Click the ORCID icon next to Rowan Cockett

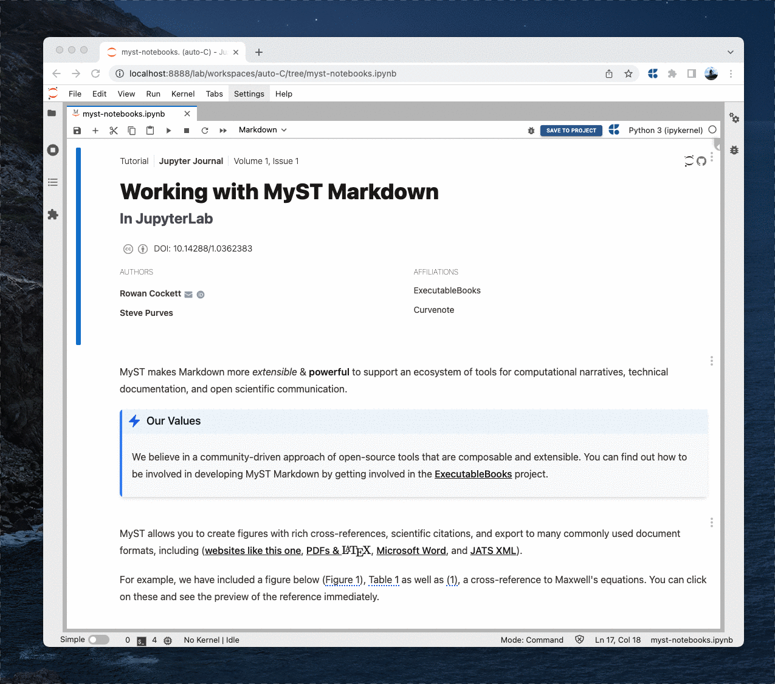(x=201, y=295)
